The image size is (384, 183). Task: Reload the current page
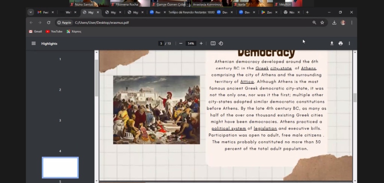pos(48,22)
